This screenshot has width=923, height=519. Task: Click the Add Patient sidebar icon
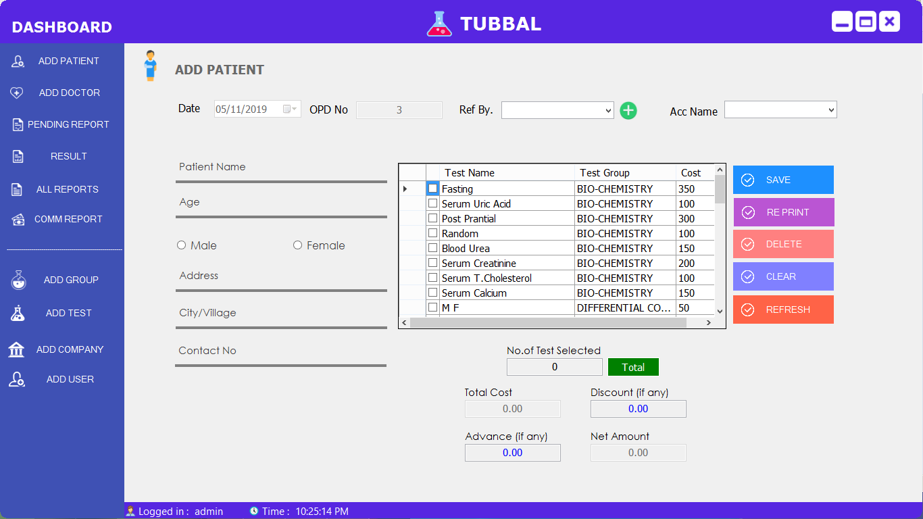tap(18, 61)
